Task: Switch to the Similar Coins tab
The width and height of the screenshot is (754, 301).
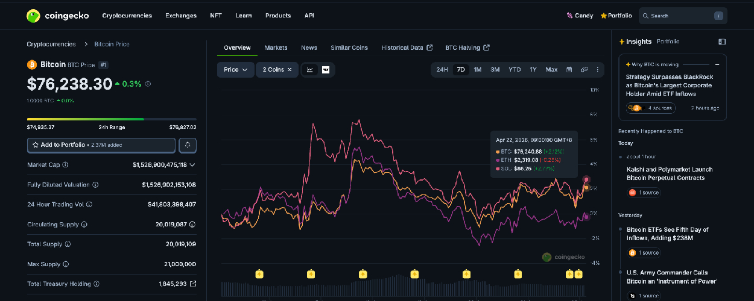Action: (349, 48)
